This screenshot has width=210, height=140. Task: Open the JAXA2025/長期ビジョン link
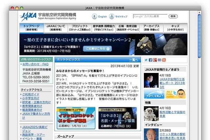pos(35,129)
